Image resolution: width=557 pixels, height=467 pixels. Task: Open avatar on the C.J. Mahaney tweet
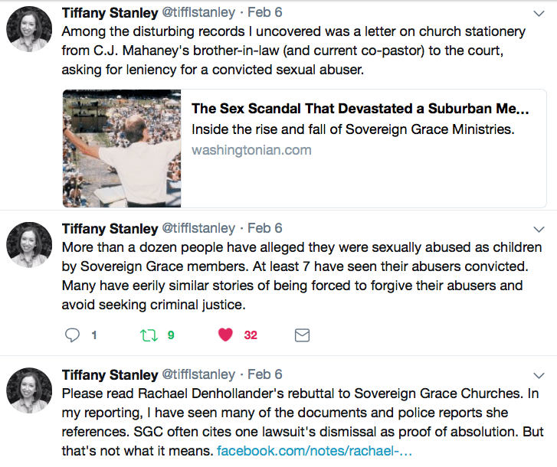click(29, 28)
